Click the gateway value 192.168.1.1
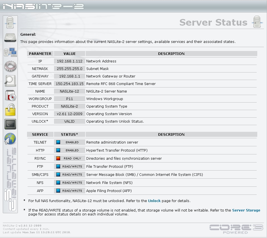Screen dimensions: 267x238 (x=70, y=76)
